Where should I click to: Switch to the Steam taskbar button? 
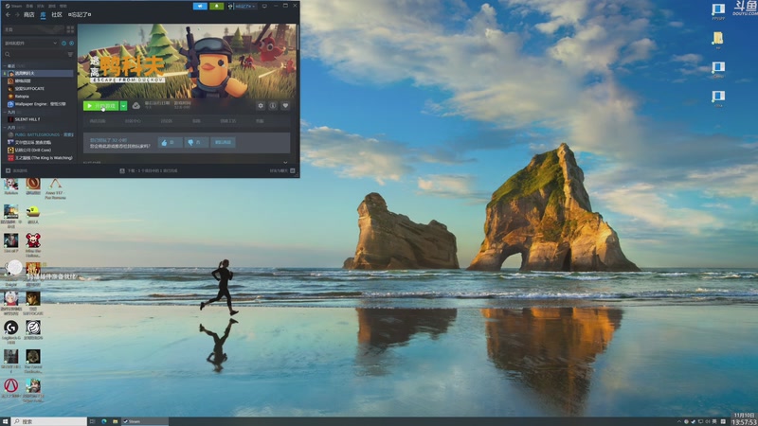tap(145, 421)
